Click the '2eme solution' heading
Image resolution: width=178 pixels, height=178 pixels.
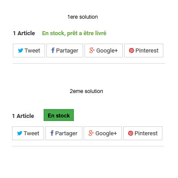pyautogui.click(x=86, y=91)
